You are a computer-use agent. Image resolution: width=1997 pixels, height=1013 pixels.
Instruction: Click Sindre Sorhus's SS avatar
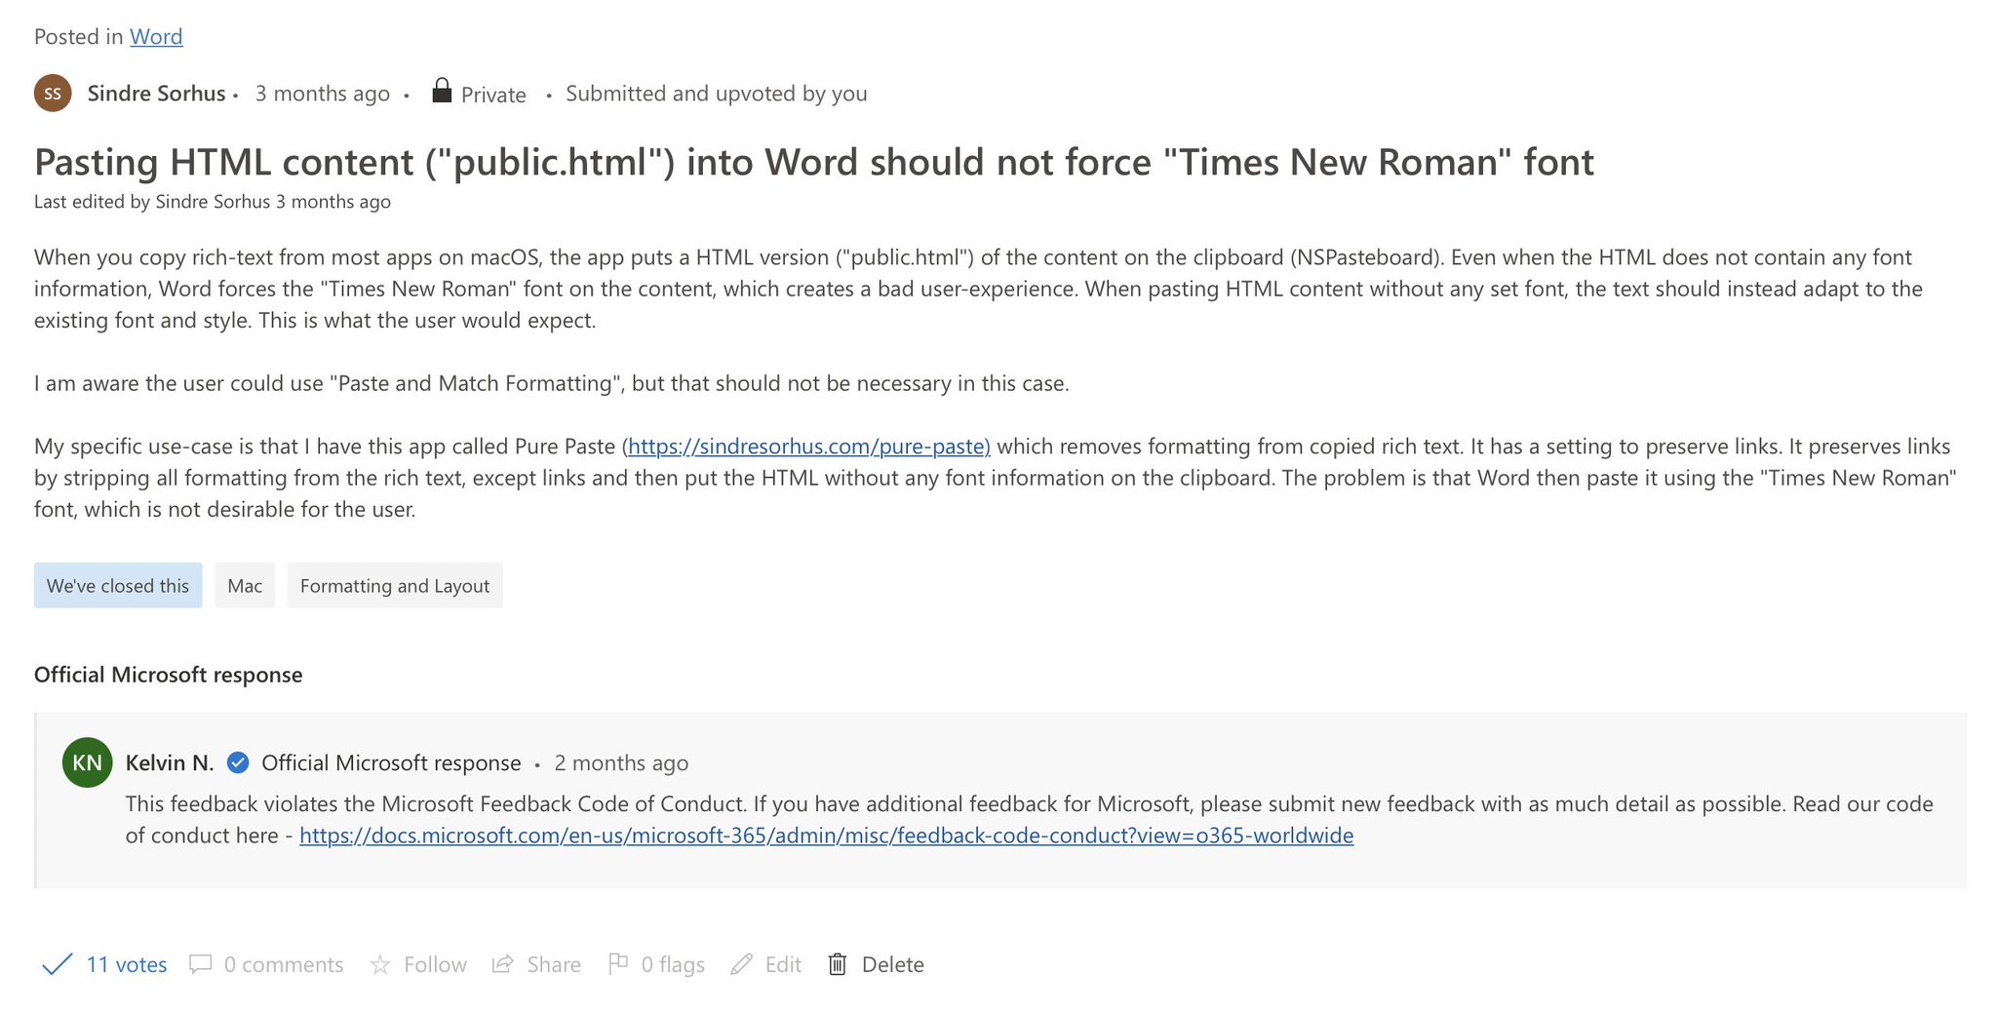tap(54, 93)
